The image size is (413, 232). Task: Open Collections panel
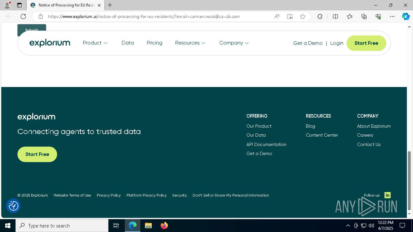pos(364,16)
